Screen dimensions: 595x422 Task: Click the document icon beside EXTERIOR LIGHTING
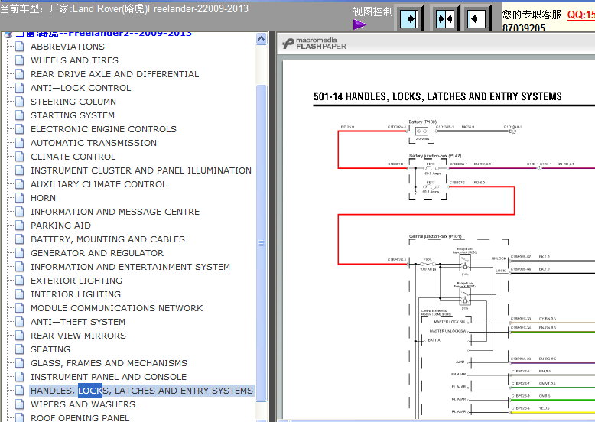pos(20,281)
